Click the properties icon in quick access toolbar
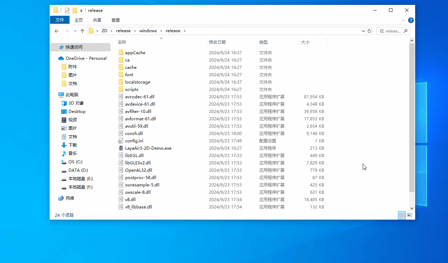The height and width of the screenshot is (263, 448). pyautogui.click(x=67, y=10)
